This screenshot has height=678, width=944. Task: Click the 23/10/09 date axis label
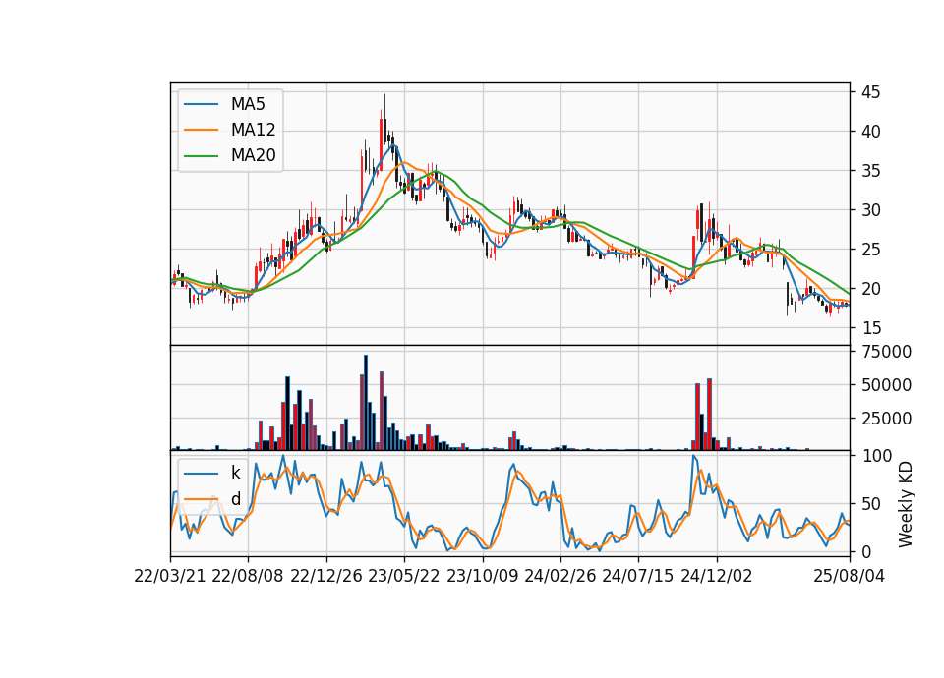tap(482, 576)
